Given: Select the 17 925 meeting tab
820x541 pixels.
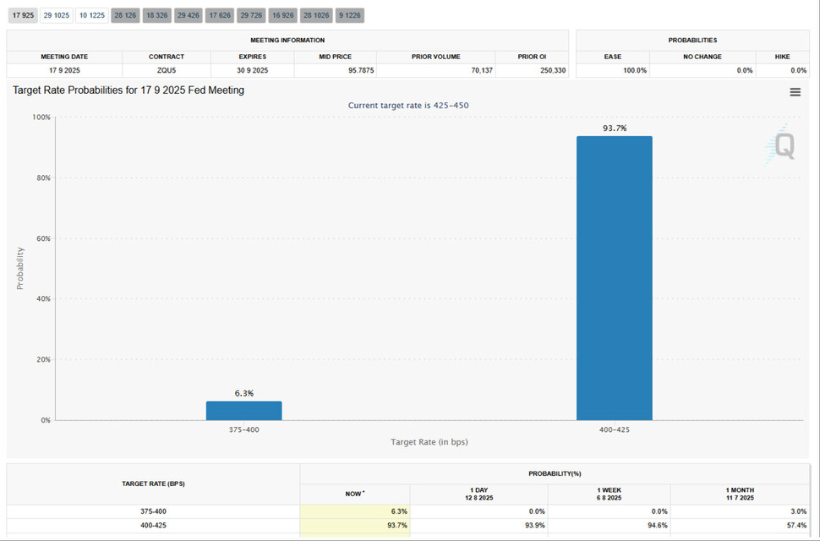Looking at the screenshot, I should (23, 15).
